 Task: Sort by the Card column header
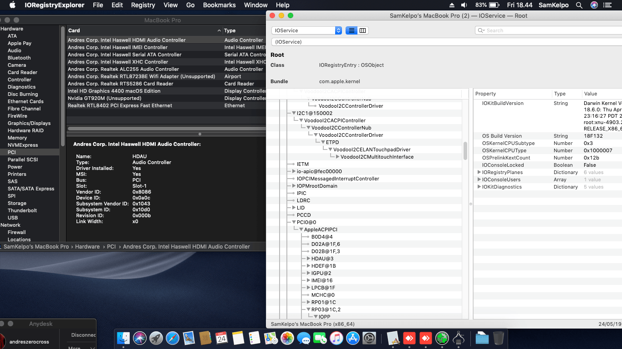click(144, 30)
